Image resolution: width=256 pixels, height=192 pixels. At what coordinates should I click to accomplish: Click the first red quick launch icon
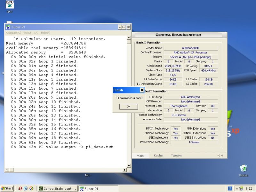(x=20, y=188)
